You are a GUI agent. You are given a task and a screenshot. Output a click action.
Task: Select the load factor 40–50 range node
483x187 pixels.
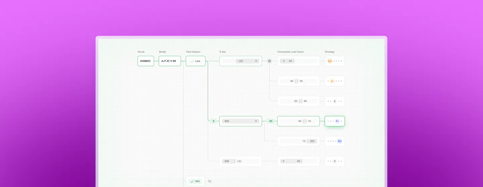click(299, 81)
